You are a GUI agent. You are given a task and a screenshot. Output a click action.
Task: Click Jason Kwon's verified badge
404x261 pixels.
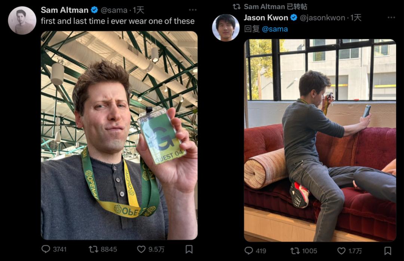coord(294,18)
